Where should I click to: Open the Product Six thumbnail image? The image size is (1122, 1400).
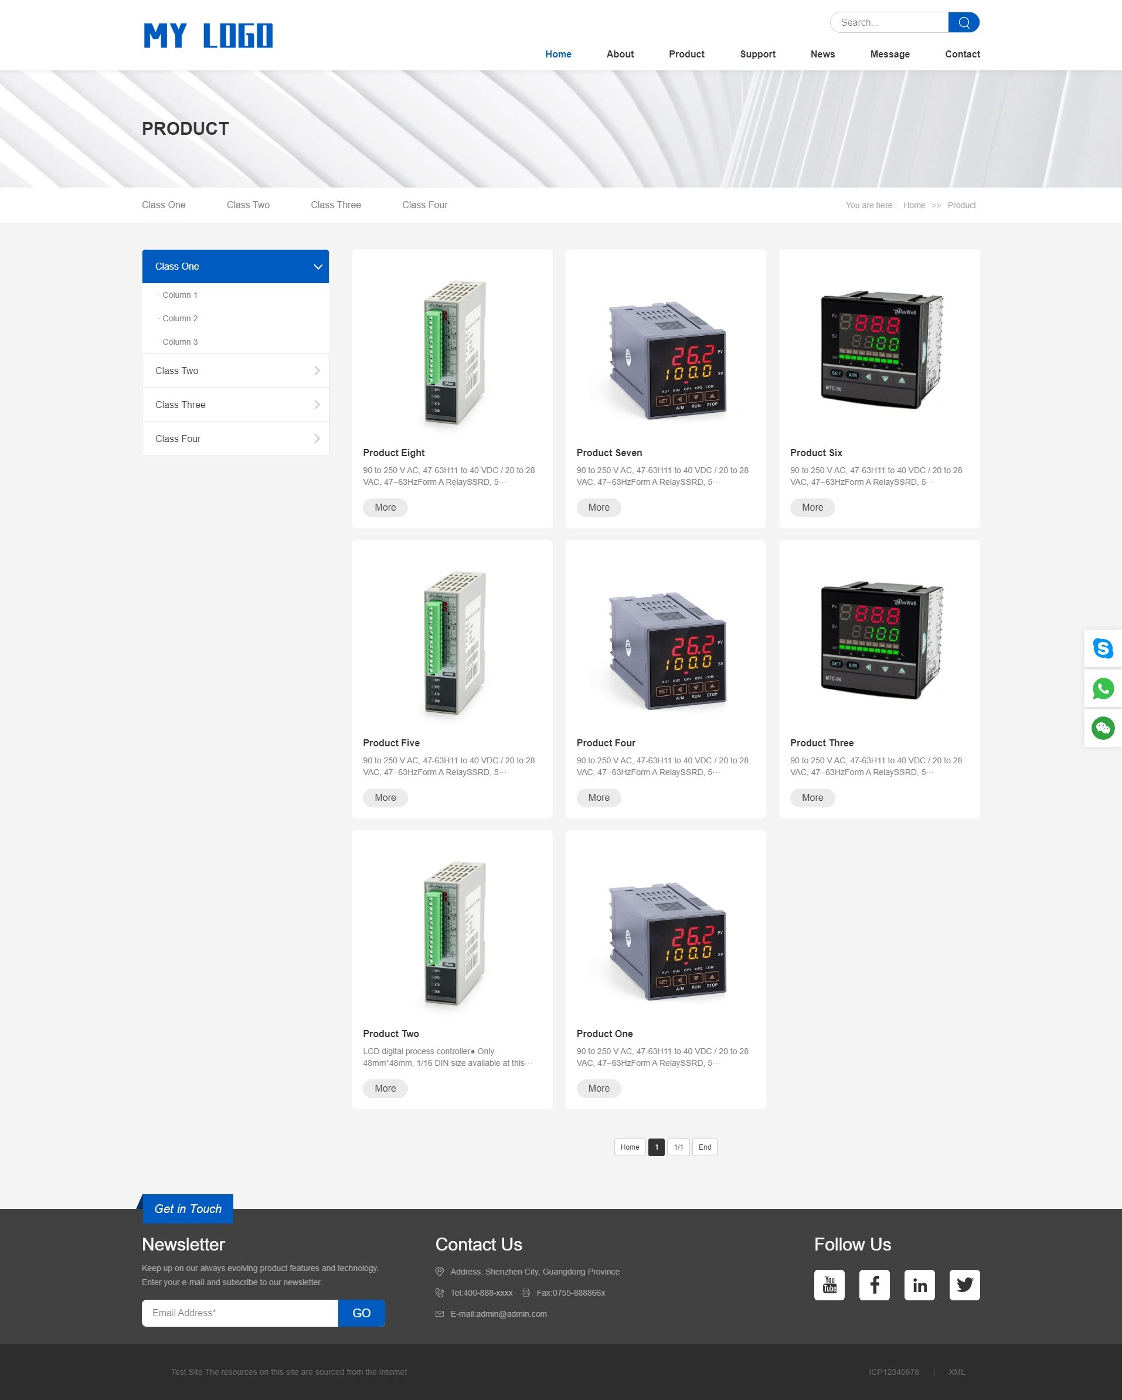click(x=879, y=351)
